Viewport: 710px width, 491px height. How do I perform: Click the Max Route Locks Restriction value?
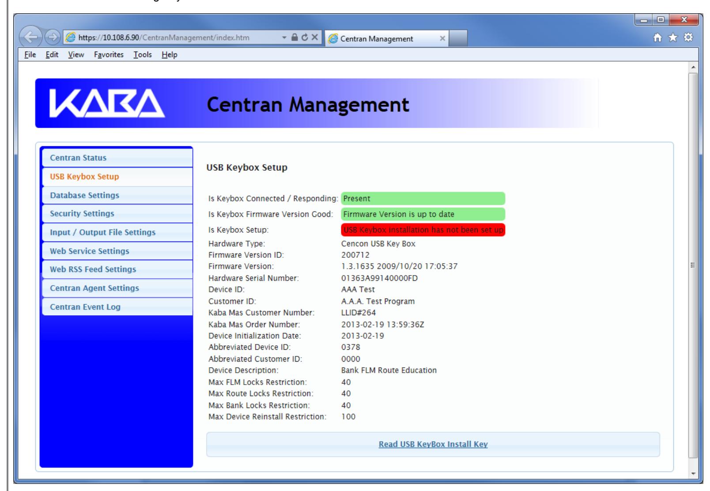coord(346,393)
